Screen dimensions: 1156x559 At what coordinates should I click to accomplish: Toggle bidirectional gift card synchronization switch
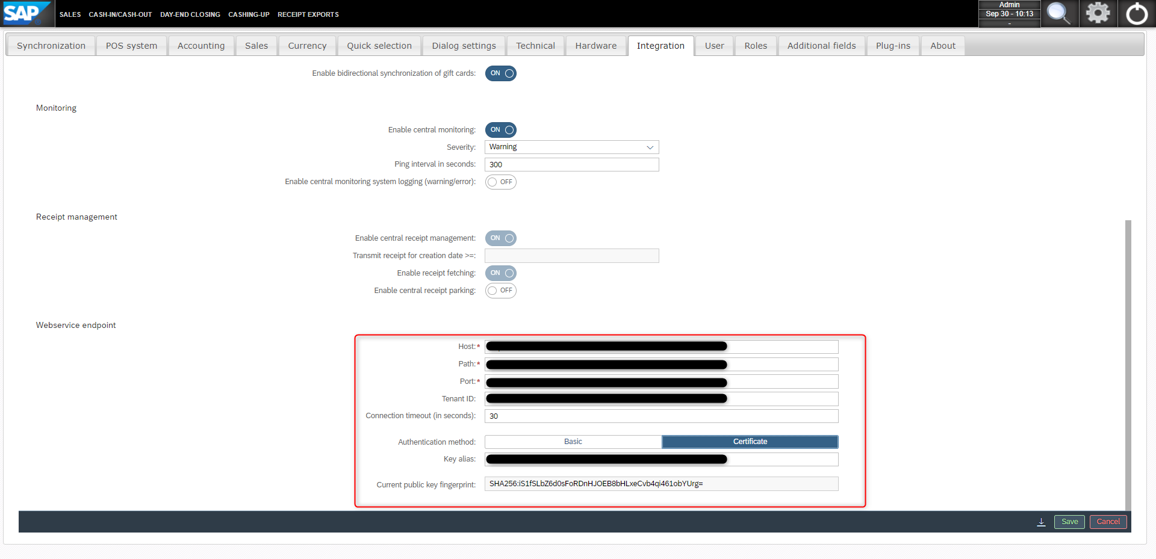(500, 73)
